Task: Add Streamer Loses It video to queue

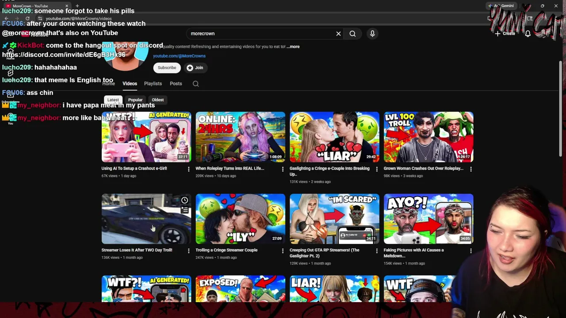Action: point(184,211)
